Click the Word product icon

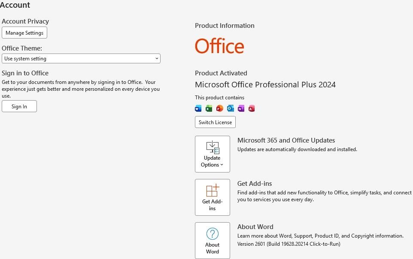pos(198,108)
